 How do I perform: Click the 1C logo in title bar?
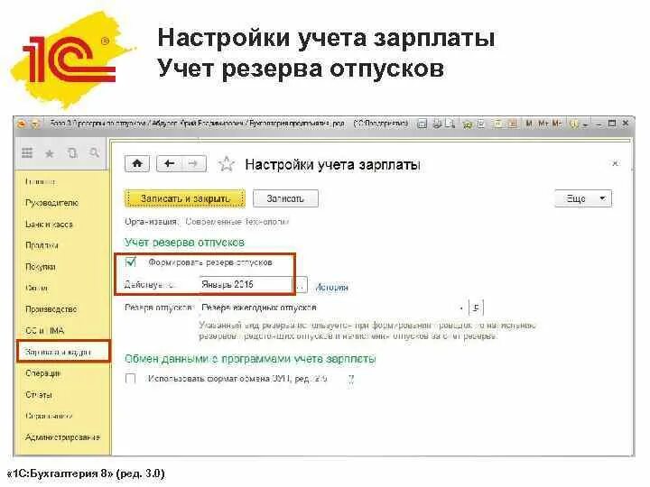22,124
